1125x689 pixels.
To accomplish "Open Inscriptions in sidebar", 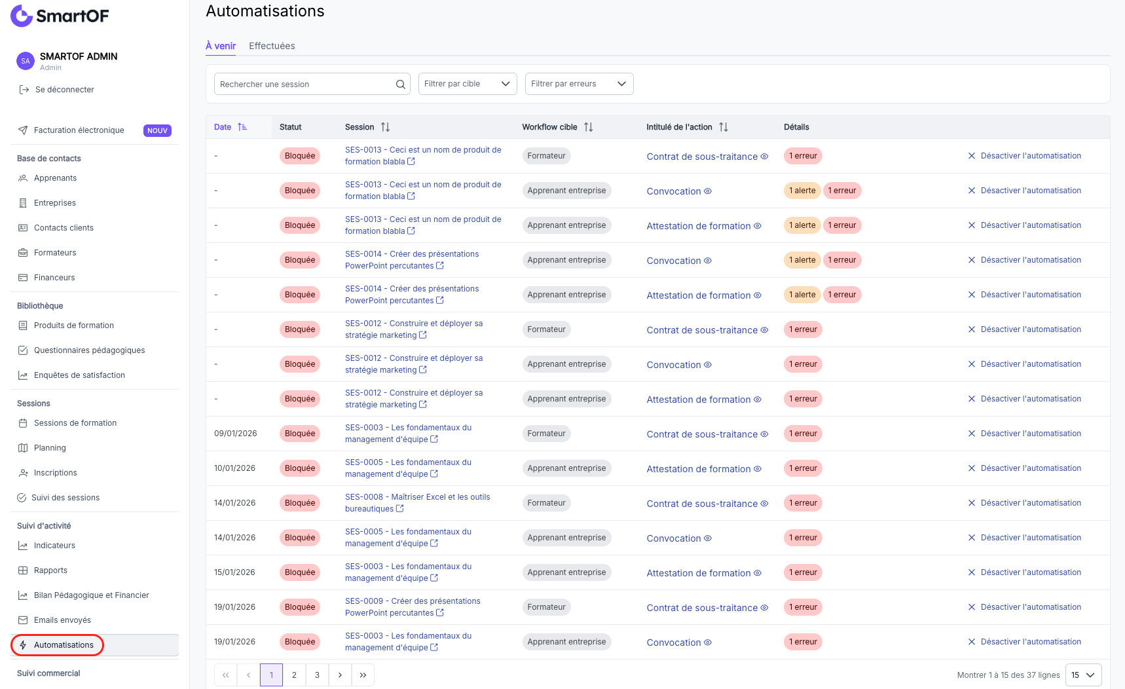I will [x=56, y=473].
